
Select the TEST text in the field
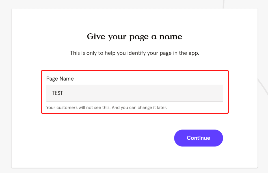click(57, 93)
